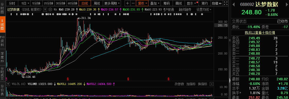The width and height of the screenshot is (289, 99).
Task: Zoom in the chart with plus button
Action: 127,3
